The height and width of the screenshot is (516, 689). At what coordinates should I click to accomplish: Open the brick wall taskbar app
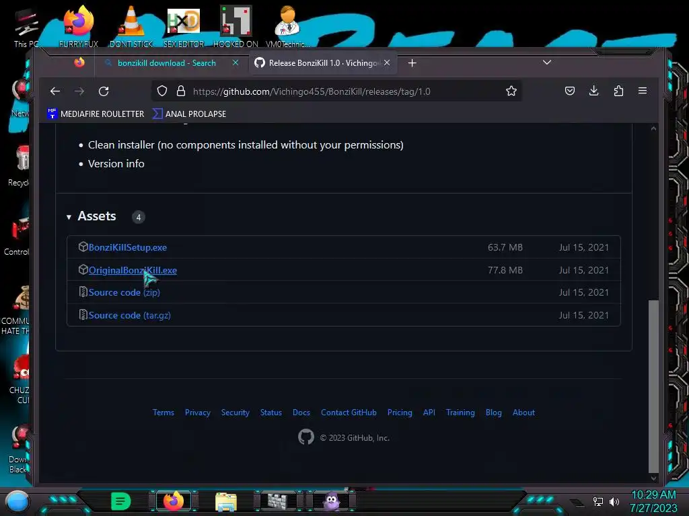pyautogui.click(x=277, y=501)
